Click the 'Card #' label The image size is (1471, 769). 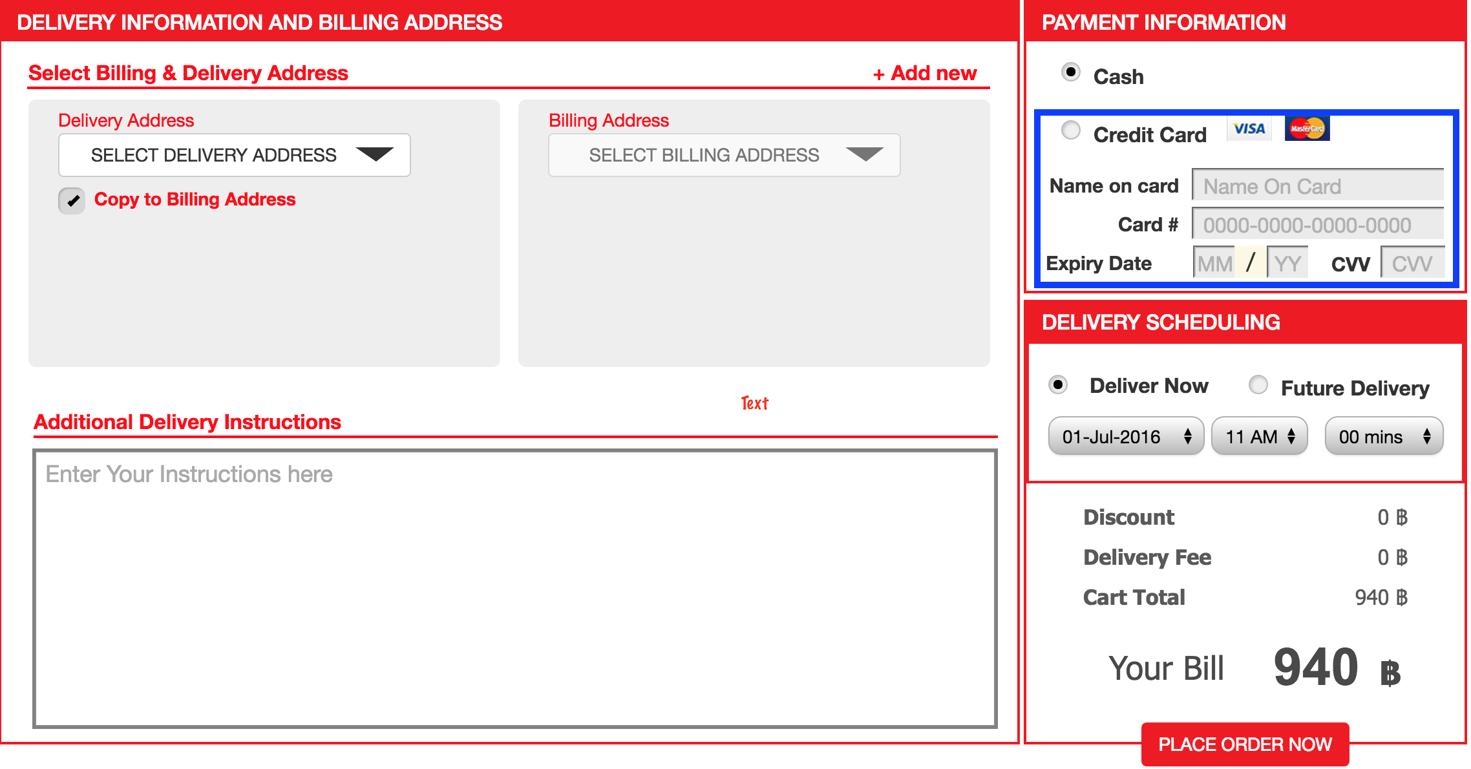[1148, 225]
